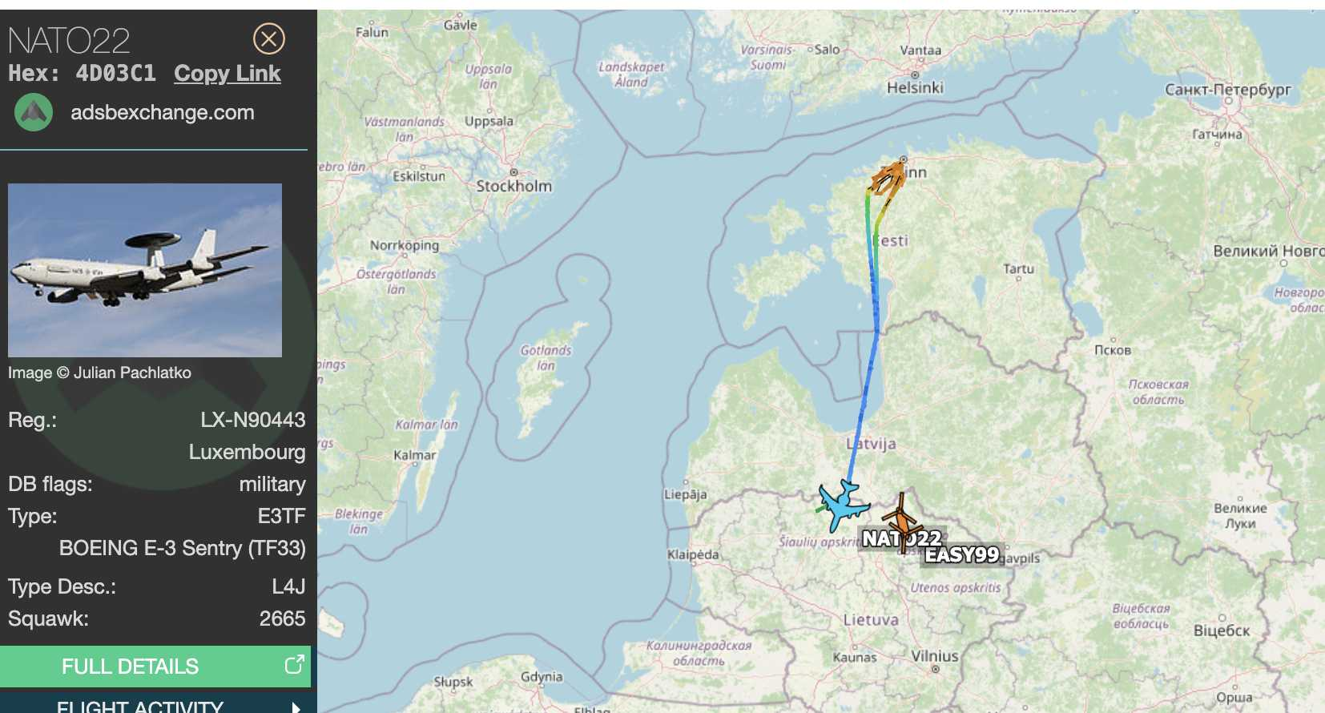Viewport: 1325px width, 713px height.
Task: Open the E-3 Sentry aircraft photo
Action: [145, 270]
